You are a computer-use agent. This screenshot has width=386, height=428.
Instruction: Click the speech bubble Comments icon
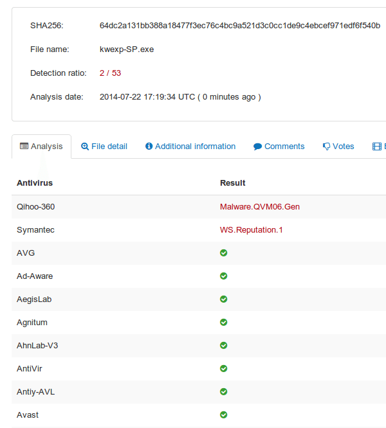click(x=257, y=147)
